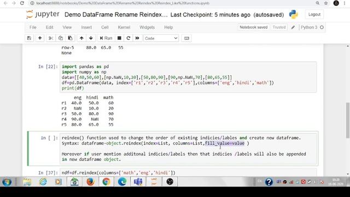
Task: Move selected cell down arrow
Action: pyautogui.click(x=91, y=38)
